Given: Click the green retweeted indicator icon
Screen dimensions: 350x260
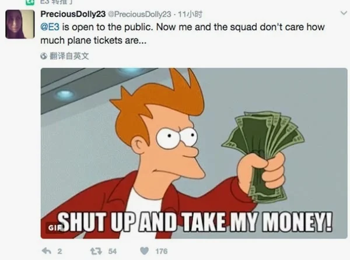Looking at the screenshot, I should click(x=30, y=2).
